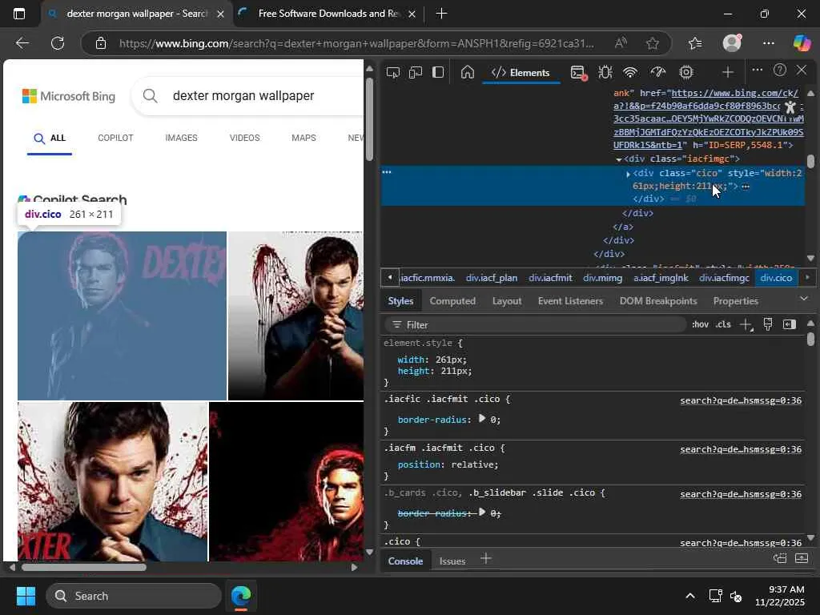Open the Performance gauge icon
Viewport: 820px width, 615px height.
pyautogui.click(x=658, y=72)
